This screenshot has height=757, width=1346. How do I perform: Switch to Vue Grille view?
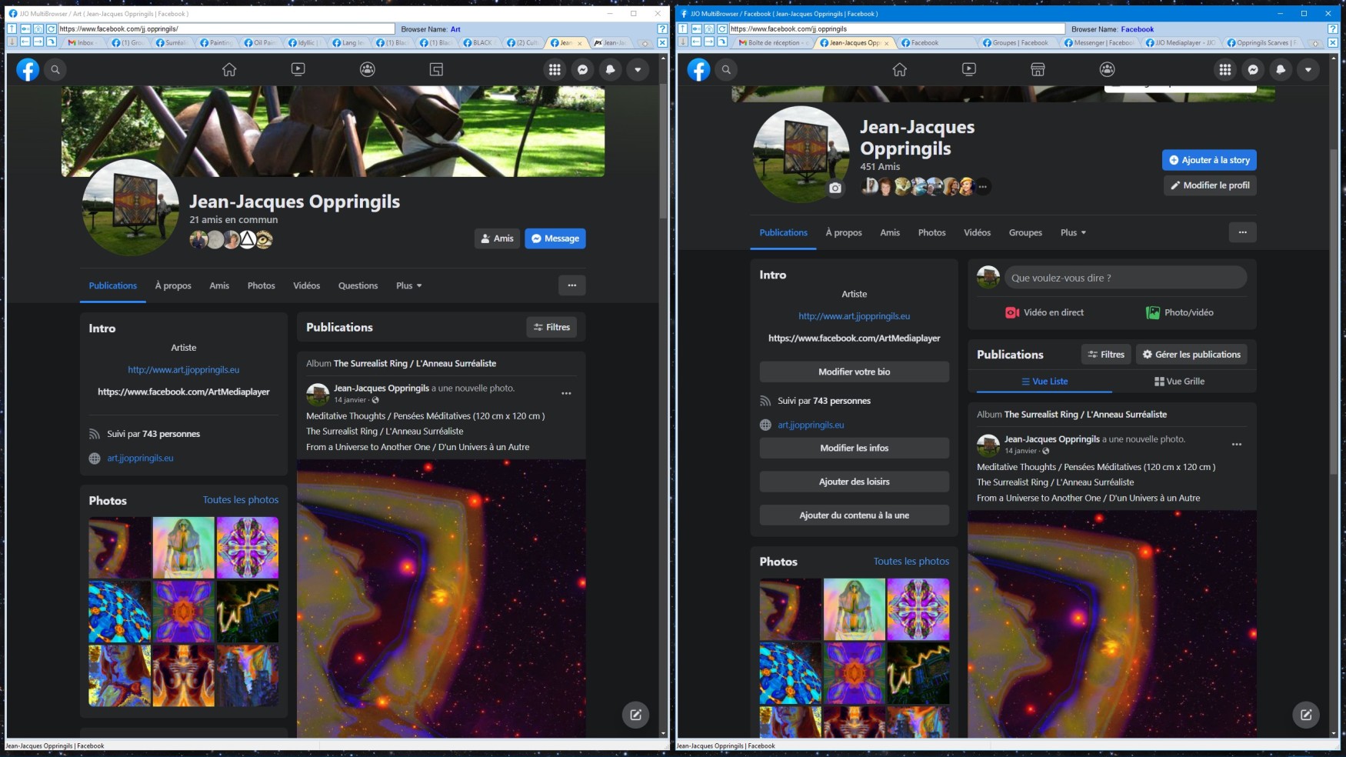(x=1179, y=382)
